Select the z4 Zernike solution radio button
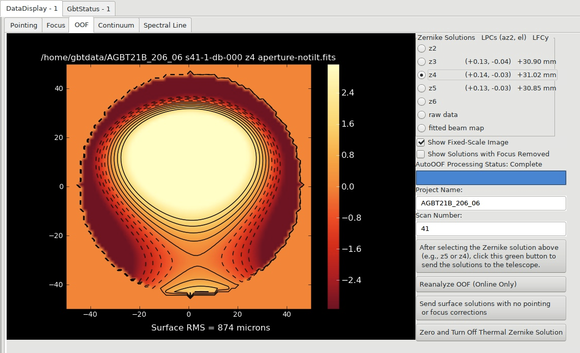Viewport: 580px width, 353px height. (x=422, y=75)
